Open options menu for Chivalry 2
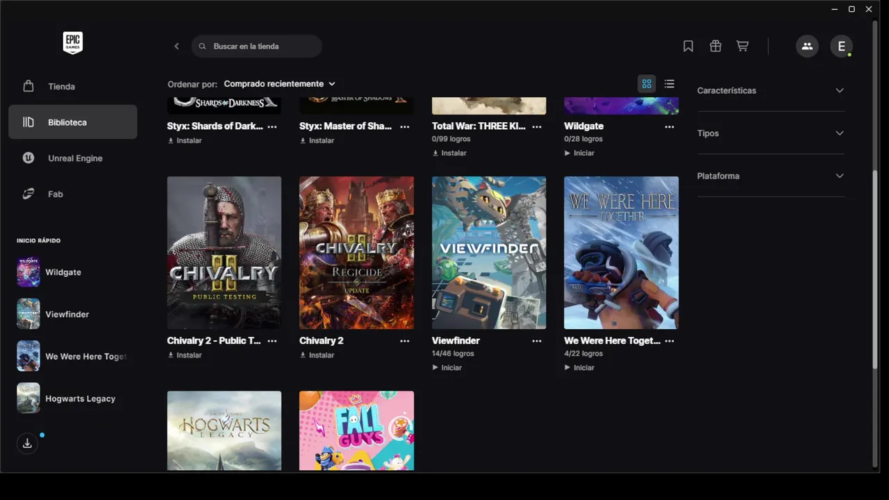 click(405, 341)
